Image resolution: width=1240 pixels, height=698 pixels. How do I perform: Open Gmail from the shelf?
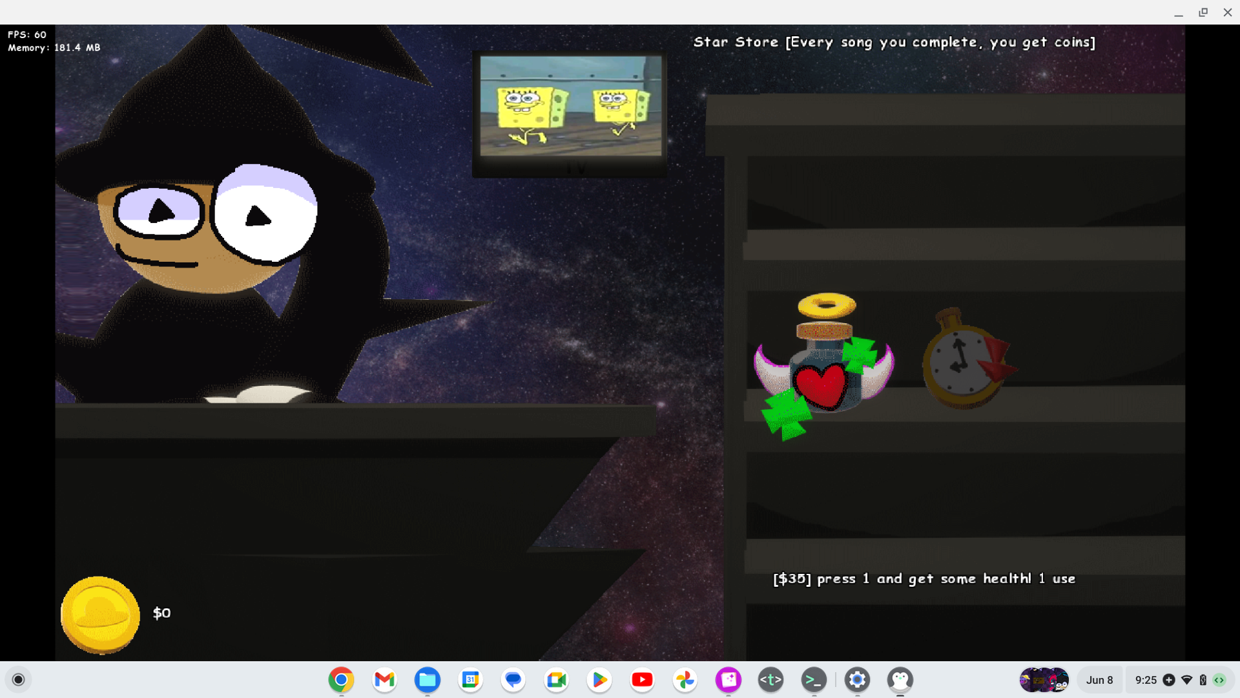(x=384, y=680)
